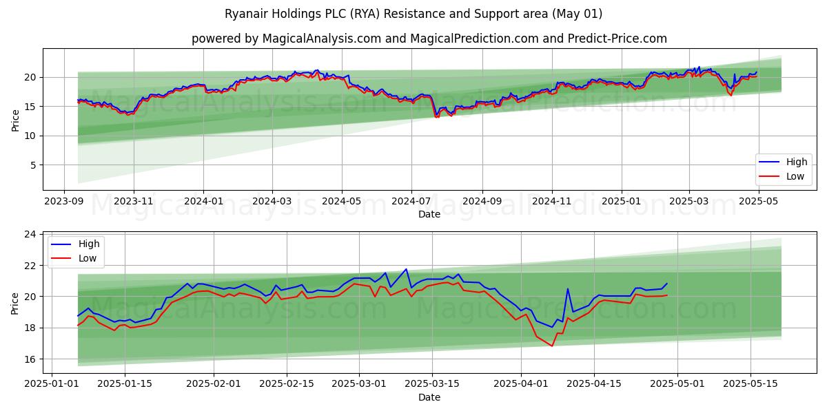Viewport: 827px width, 413px height.
Task: Click the bottom chart x-axis label '2025-04-15'
Action: (x=594, y=385)
